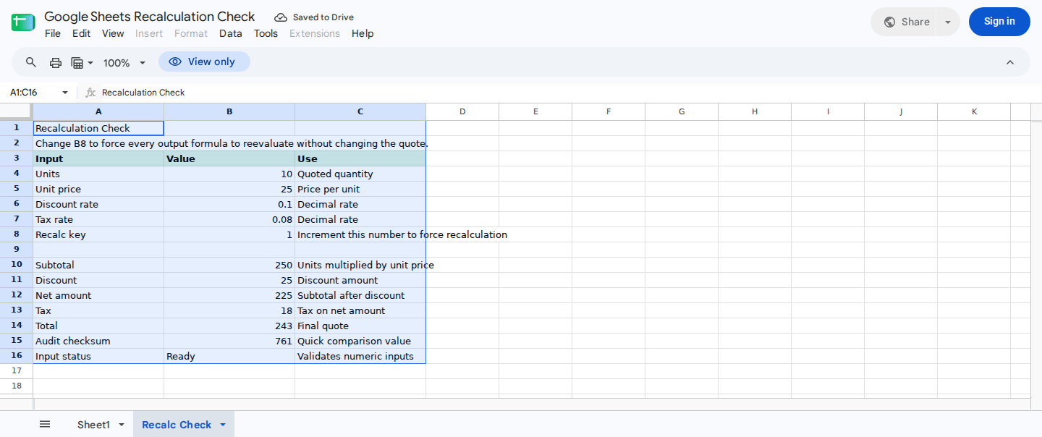This screenshot has width=1042, height=437.
Task: Click the Name box showing A1:C16
Action: [32, 93]
